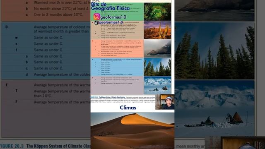The width and height of the screenshot is (265, 149).
Task: Click the 'Climas' heading
Action: pos(128,108)
